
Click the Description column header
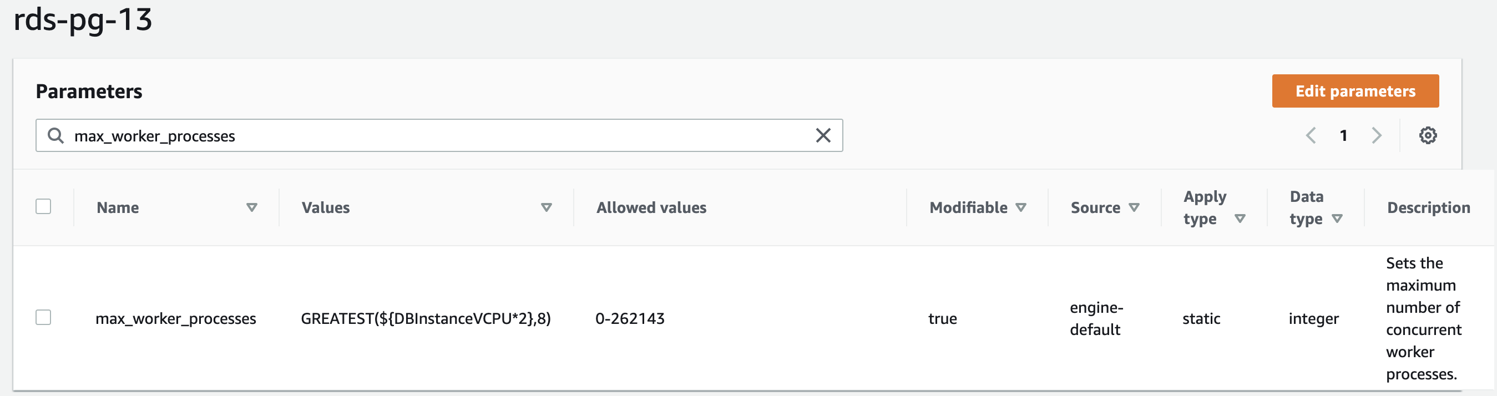click(1428, 208)
